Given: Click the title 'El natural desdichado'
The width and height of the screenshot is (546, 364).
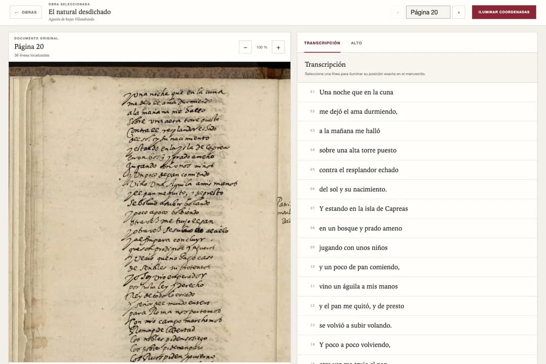Looking at the screenshot, I should [x=80, y=12].
